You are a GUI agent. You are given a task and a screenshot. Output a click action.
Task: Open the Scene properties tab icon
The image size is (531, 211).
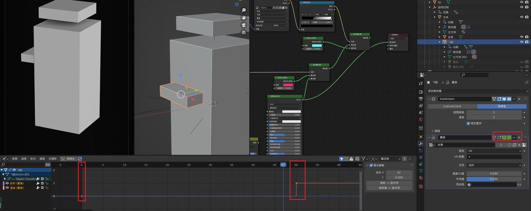(x=421, y=113)
